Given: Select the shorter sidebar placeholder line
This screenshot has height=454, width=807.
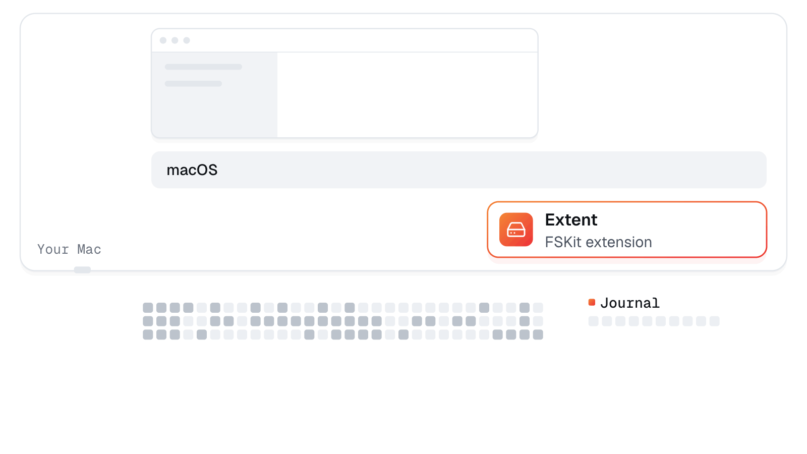Looking at the screenshot, I should [193, 84].
